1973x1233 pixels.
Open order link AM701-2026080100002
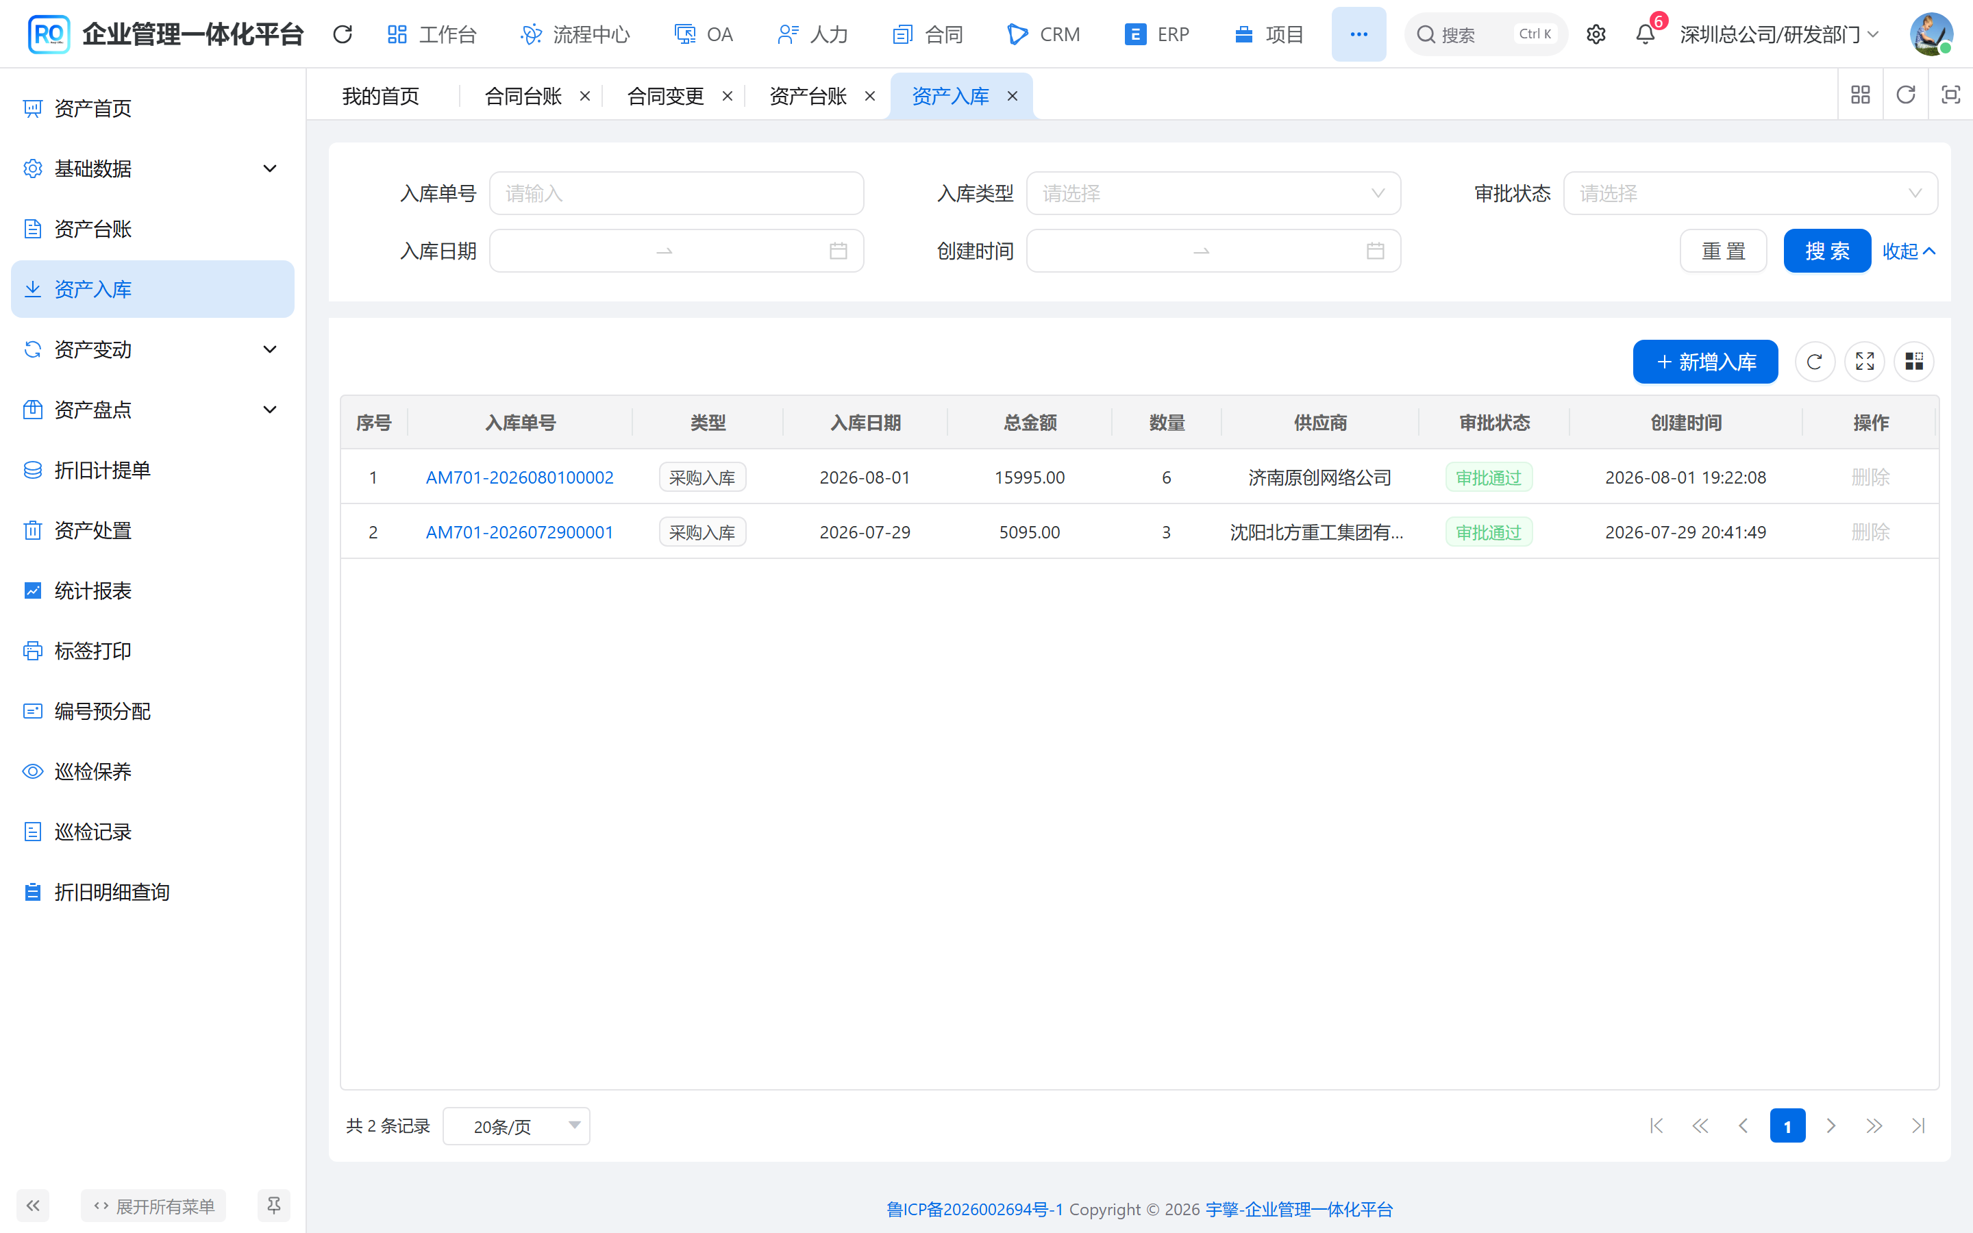tap(519, 477)
